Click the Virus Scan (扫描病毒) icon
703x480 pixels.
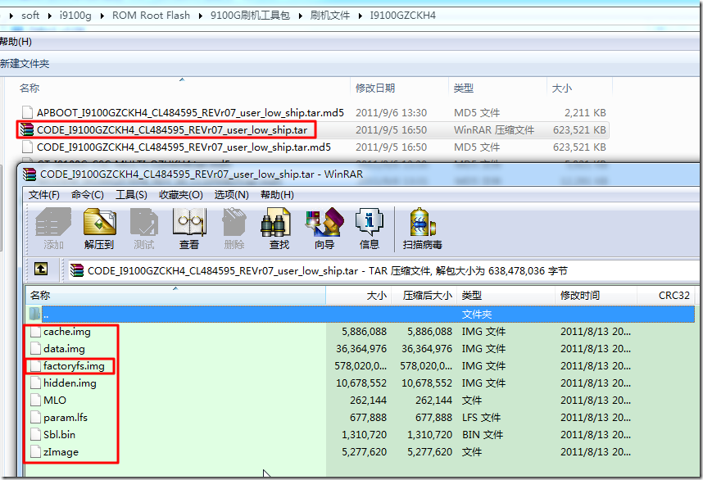coord(422,222)
